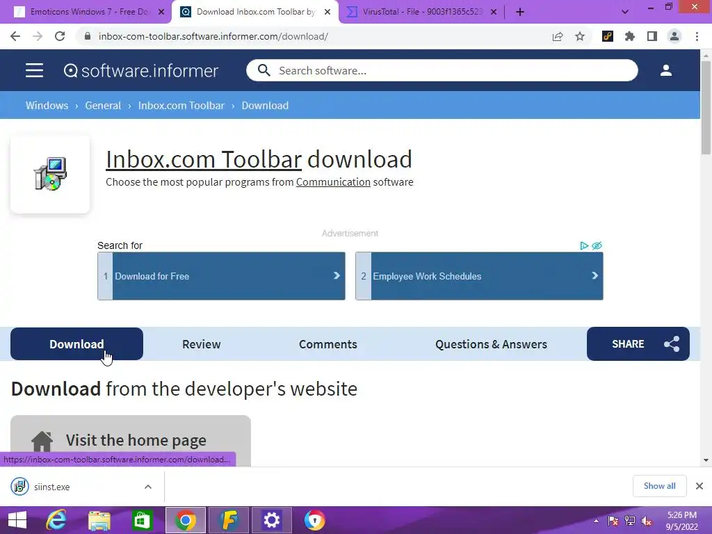
Task: View site info via padlock icon
Action: pyautogui.click(x=88, y=36)
